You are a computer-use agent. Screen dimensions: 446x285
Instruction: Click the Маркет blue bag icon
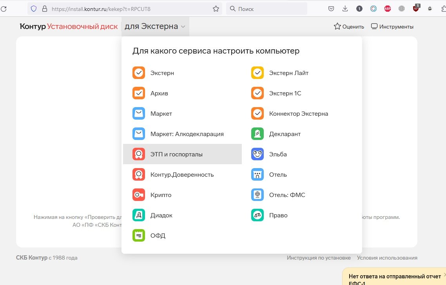click(x=138, y=113)
